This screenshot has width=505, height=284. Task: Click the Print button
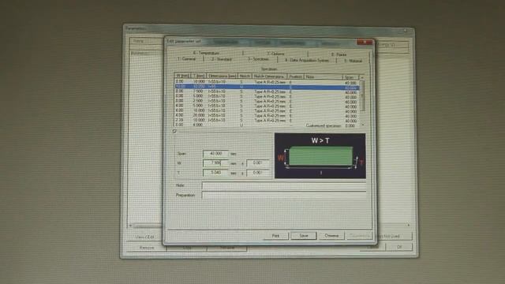(x=275, y=236)
